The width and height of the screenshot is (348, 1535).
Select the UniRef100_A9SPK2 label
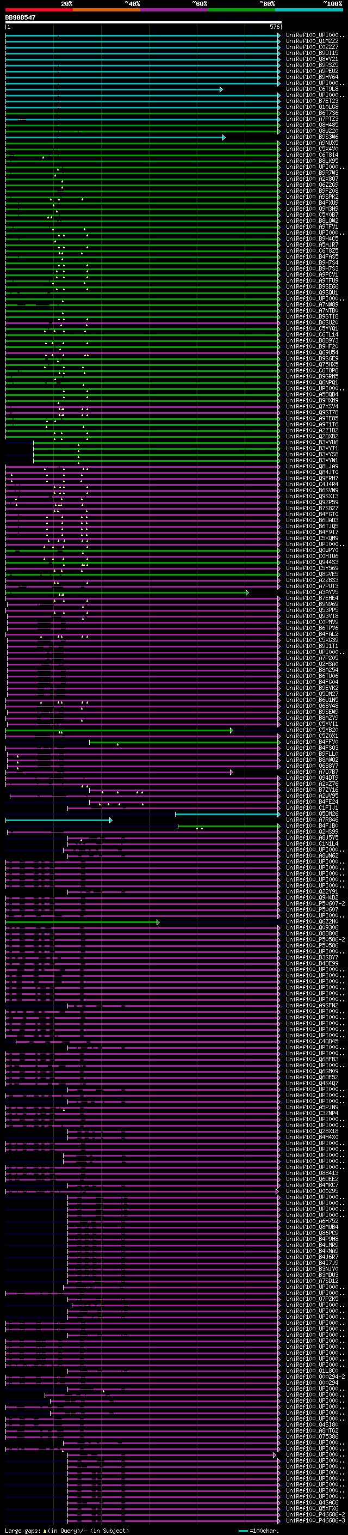(x=312, y=197)
